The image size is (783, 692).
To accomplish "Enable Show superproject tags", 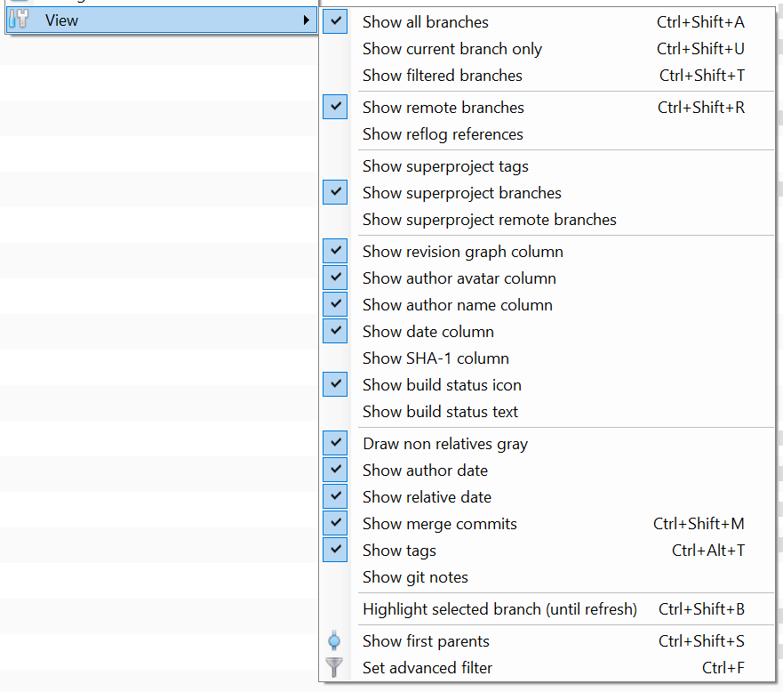I will [445, 165].
